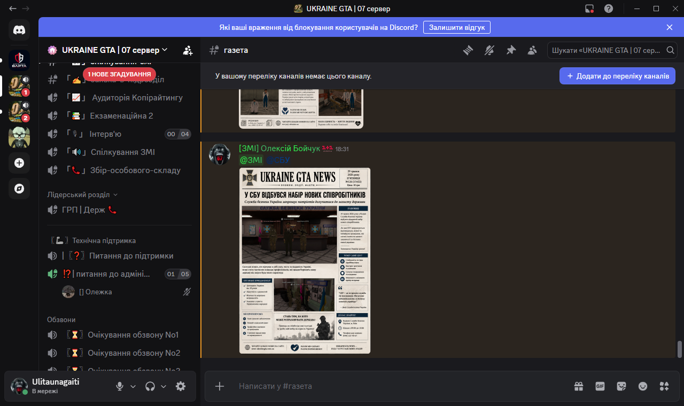
Task: Select user Олежка in voice channel
Action: [126, 292]
